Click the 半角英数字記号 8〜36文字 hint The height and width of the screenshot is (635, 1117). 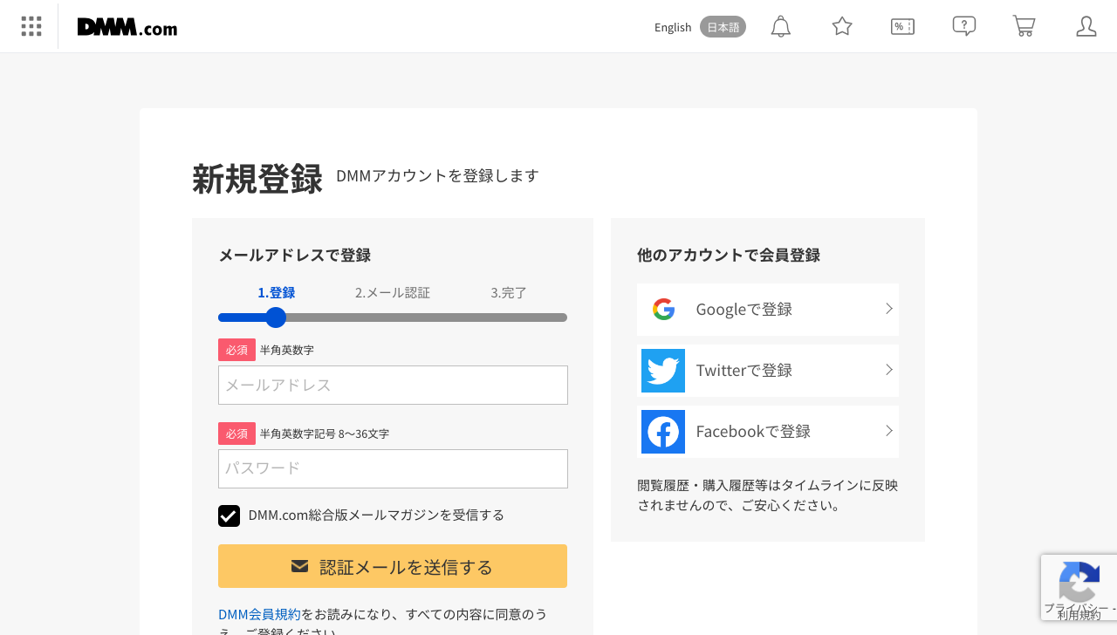[325, 434]
